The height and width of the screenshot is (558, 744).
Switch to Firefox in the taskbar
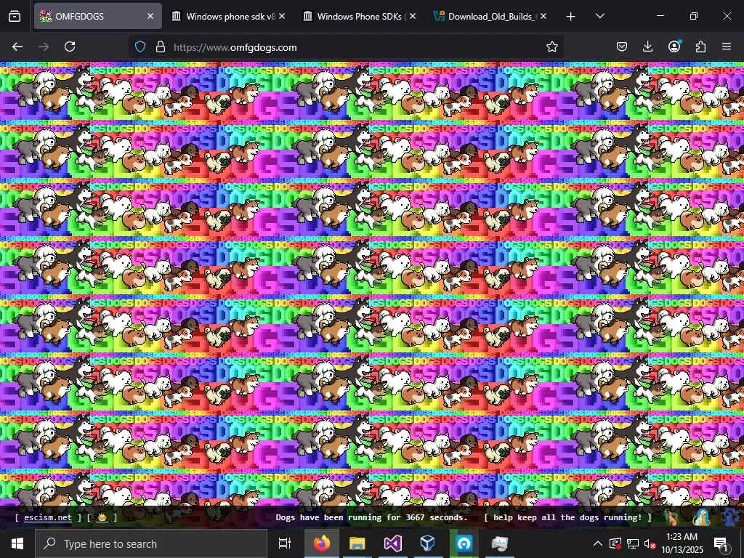321,543
